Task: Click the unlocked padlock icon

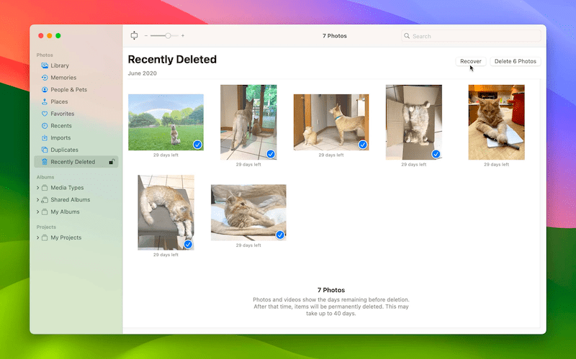Action: point(112,161)
